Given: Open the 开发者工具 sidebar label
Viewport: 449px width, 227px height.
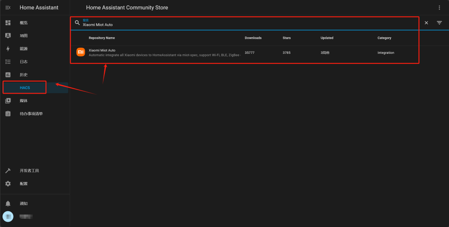Looking at the screenshot, I should 29,171.
